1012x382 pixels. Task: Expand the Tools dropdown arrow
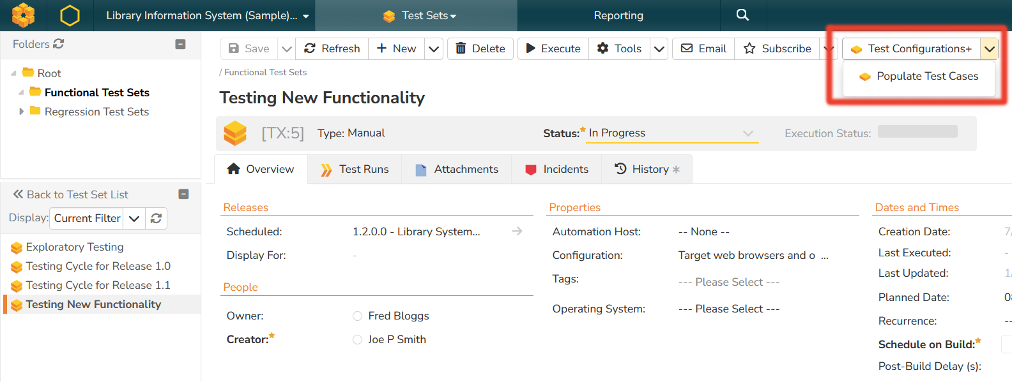[x=659, y=48]
